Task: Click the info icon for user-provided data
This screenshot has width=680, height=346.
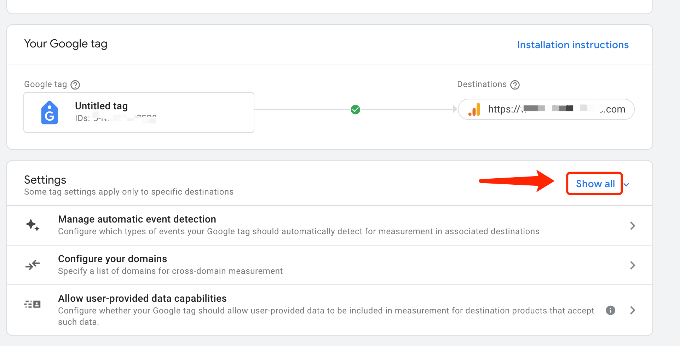Action: coord(610,310)
